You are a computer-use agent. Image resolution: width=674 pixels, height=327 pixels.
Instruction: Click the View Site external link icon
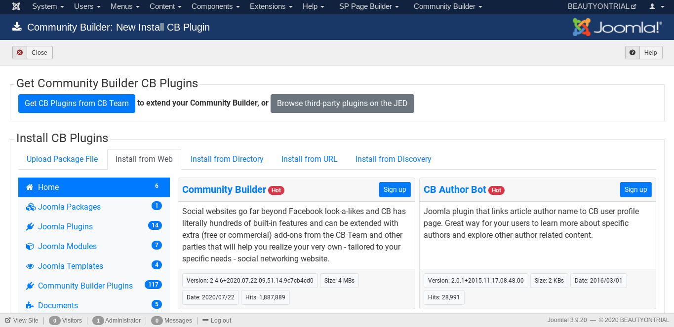[x=8, y=320]
